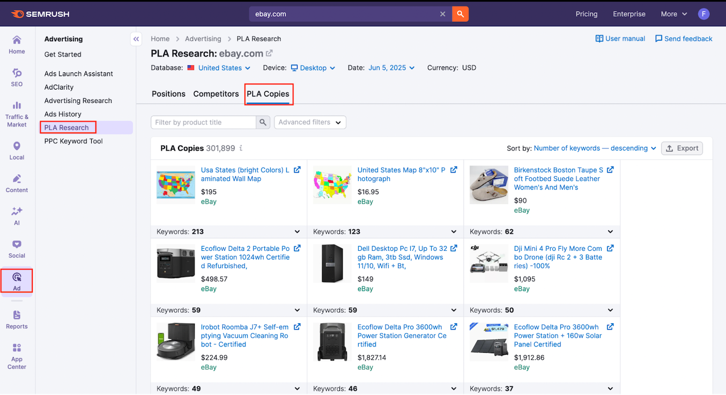Image resolution: width=726 pixels, height=395 pixels.
Task: Go to Local sidebar section
Action: click(17, 151)
